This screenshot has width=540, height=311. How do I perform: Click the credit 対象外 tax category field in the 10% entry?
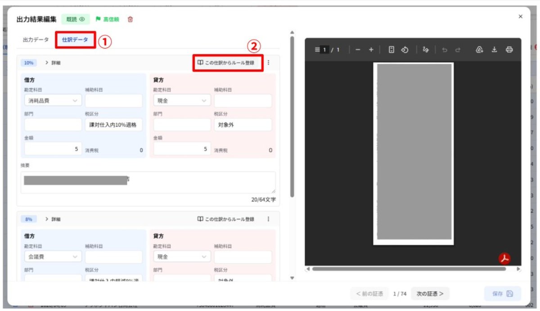(x=243, y=125)
